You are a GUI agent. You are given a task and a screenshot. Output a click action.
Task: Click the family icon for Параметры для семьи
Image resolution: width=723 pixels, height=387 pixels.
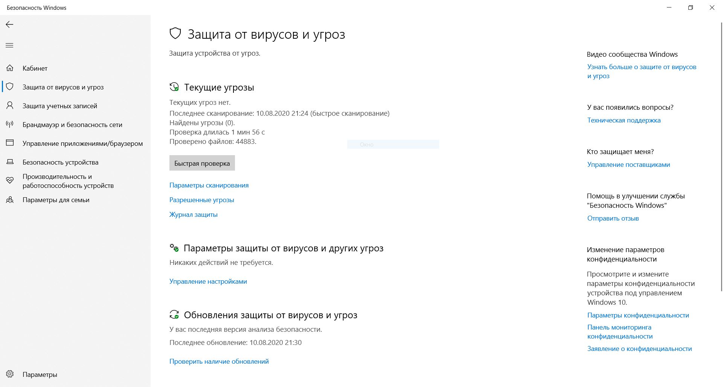click(10, 200)
